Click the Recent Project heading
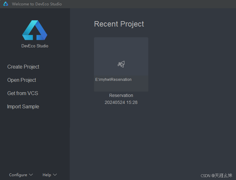 (119, 24)
